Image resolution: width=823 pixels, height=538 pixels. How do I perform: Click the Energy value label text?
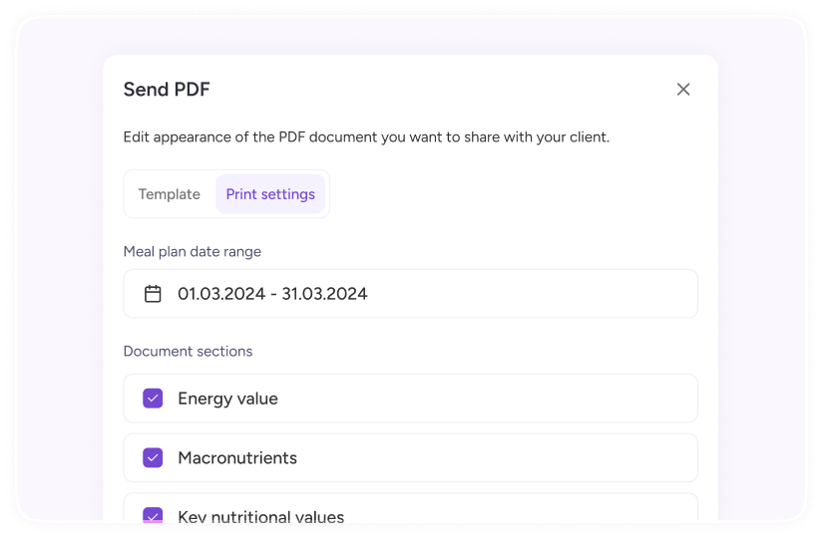click(x=227, y=399)
